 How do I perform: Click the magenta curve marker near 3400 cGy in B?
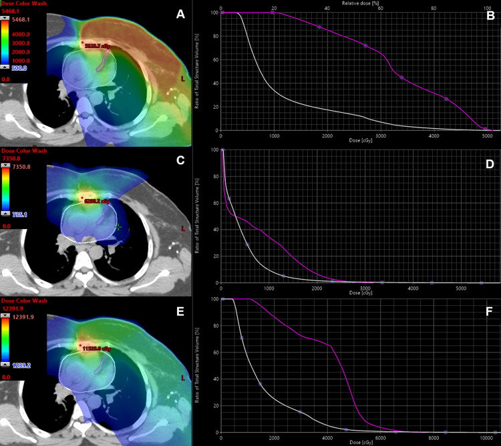pyautogui.click(x=401, y=77)
